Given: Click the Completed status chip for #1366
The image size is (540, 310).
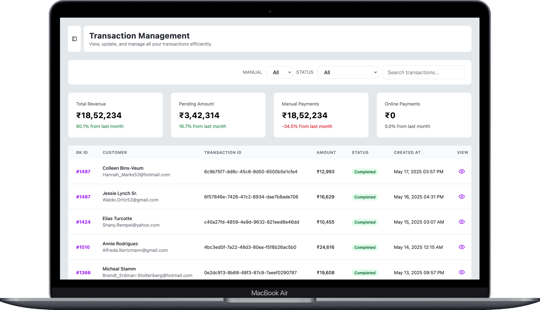Looking at the screenshot, I should click(x=365, y=273).
